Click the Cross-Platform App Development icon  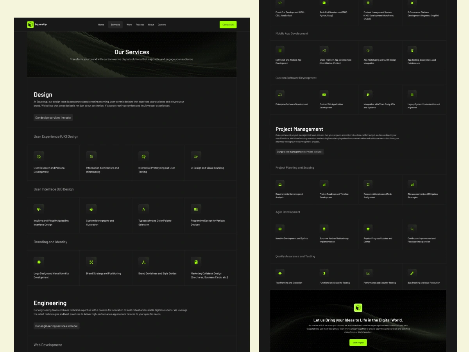click(324, 50)
